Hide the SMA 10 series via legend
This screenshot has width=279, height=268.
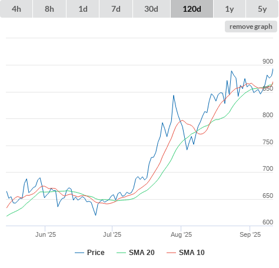192,253
